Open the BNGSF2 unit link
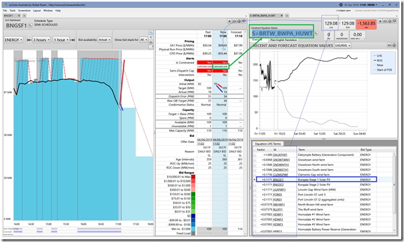This screenshot has height=242, width=404. pyautogui.click(x=278, y=185)
